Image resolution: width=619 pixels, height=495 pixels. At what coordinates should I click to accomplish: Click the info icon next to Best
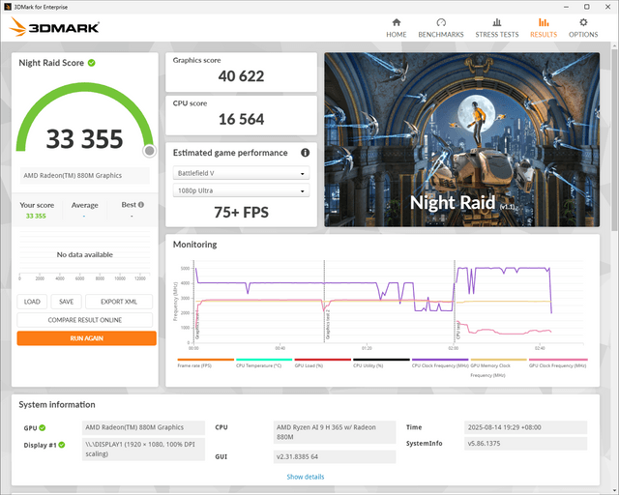click(141, 204)
